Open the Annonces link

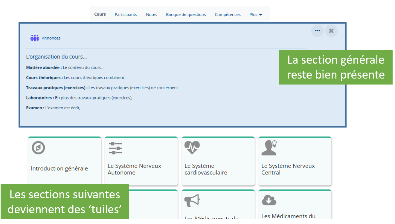51,38
